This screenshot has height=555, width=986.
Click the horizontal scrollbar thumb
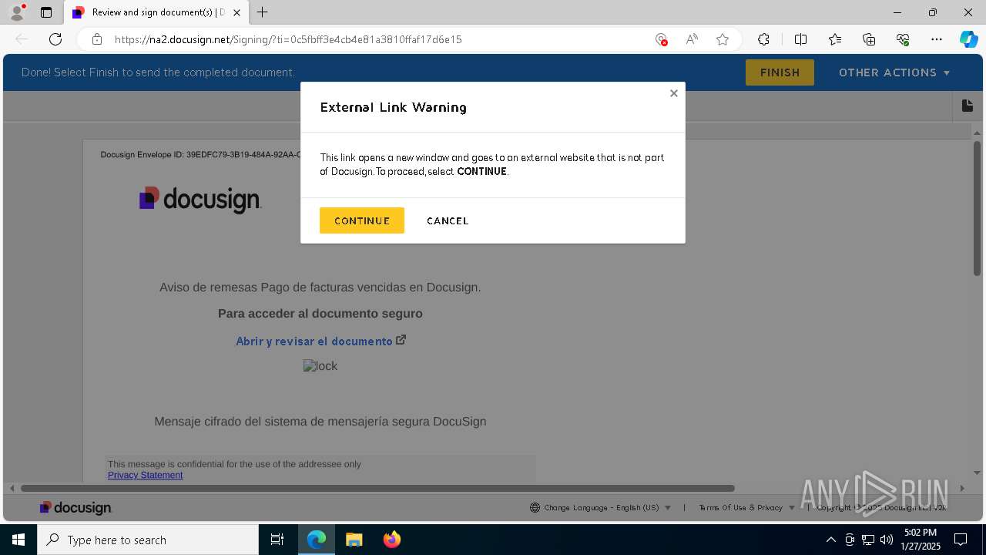[377, 488]
